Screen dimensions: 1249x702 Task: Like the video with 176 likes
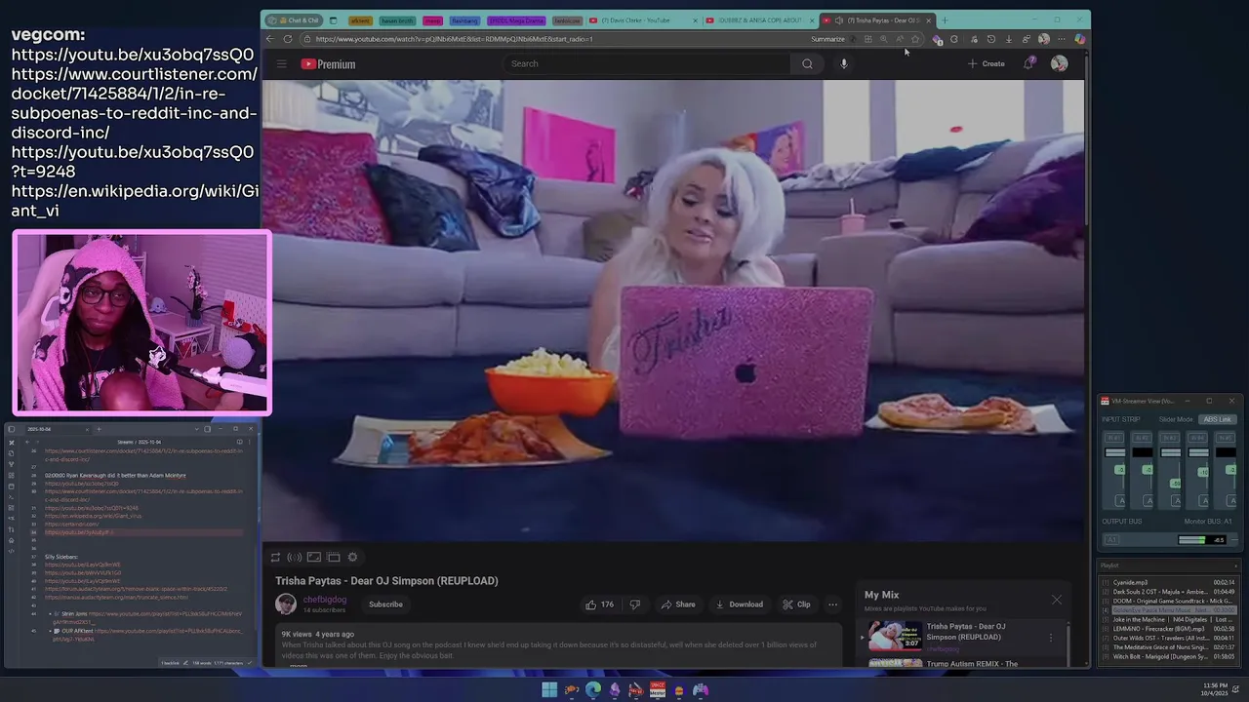(x=600, y=604)
